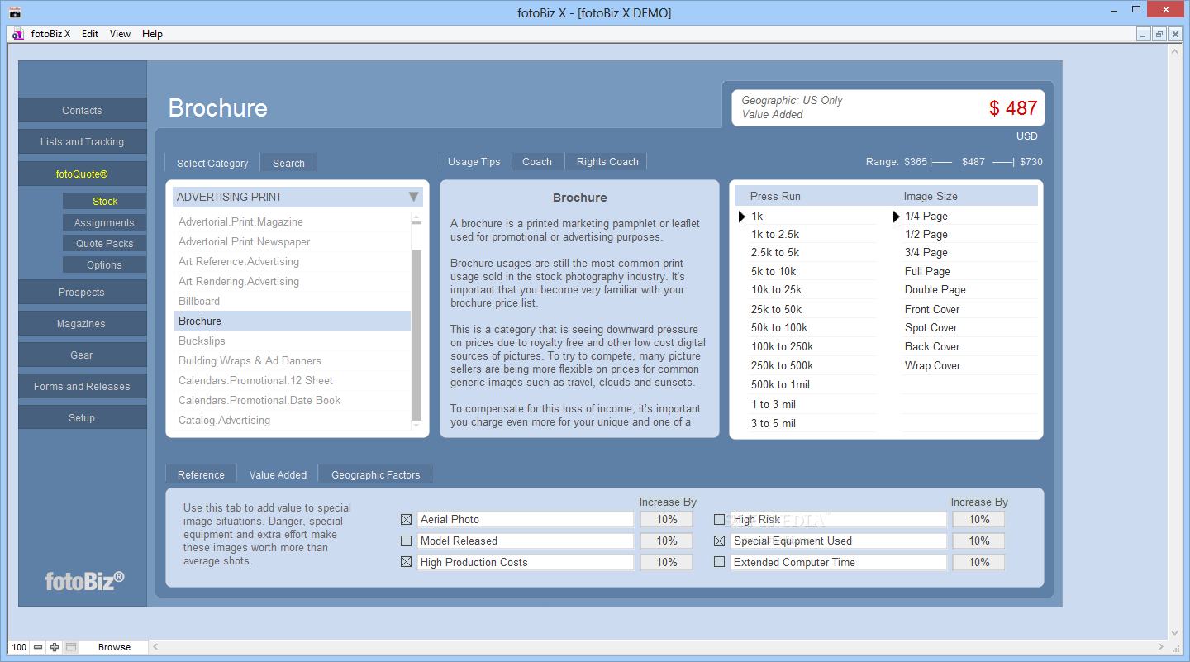Image resolution: width=1190 pixels, height=662 pixels.
Task: Click the zoom level 100 field
Action: click(x=19, y=647)
